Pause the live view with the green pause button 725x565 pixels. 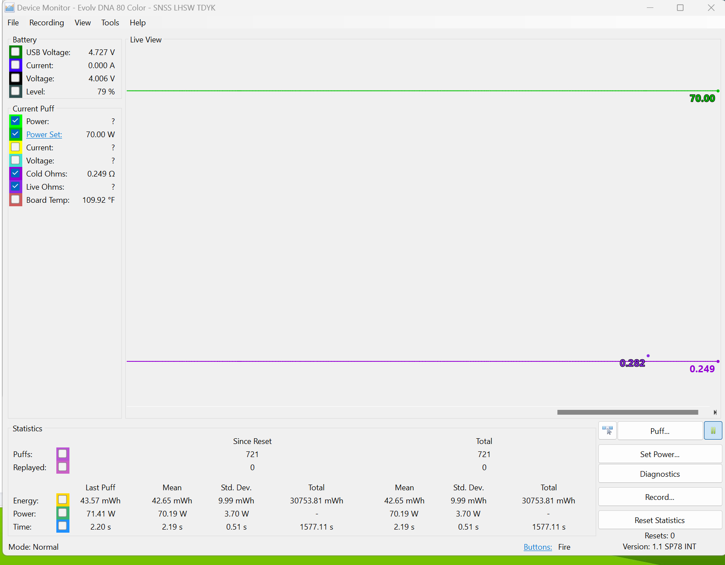click(x=713, y=431)
